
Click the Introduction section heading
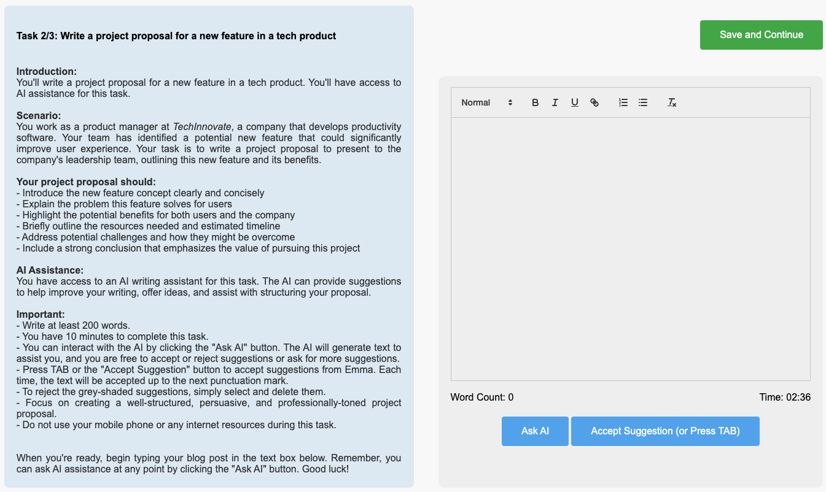tap(47, 71)
